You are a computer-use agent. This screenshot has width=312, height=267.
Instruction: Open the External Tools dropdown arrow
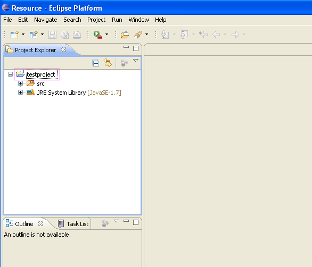(x=107, y=35)
